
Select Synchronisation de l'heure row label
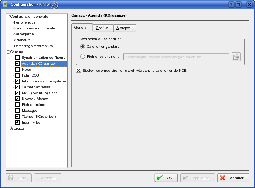[x=44, y=58]
